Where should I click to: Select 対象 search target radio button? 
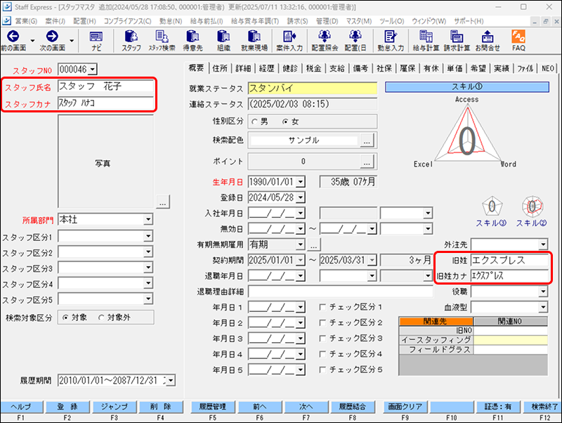click(65, 318)
